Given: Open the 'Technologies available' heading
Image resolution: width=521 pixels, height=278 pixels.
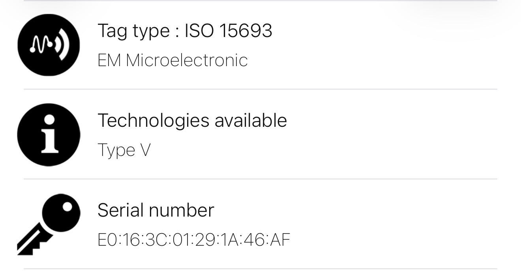Looking at the screenshot, I should click(x=192, y=120).
